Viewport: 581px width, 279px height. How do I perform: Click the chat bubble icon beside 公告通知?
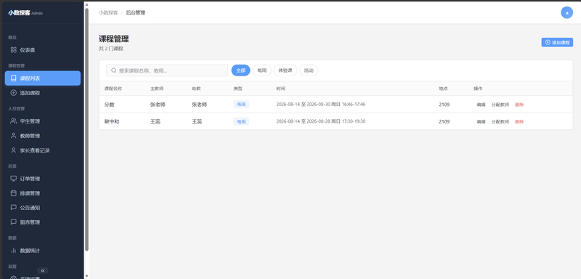pyautogui.click(x=13, y=208)
